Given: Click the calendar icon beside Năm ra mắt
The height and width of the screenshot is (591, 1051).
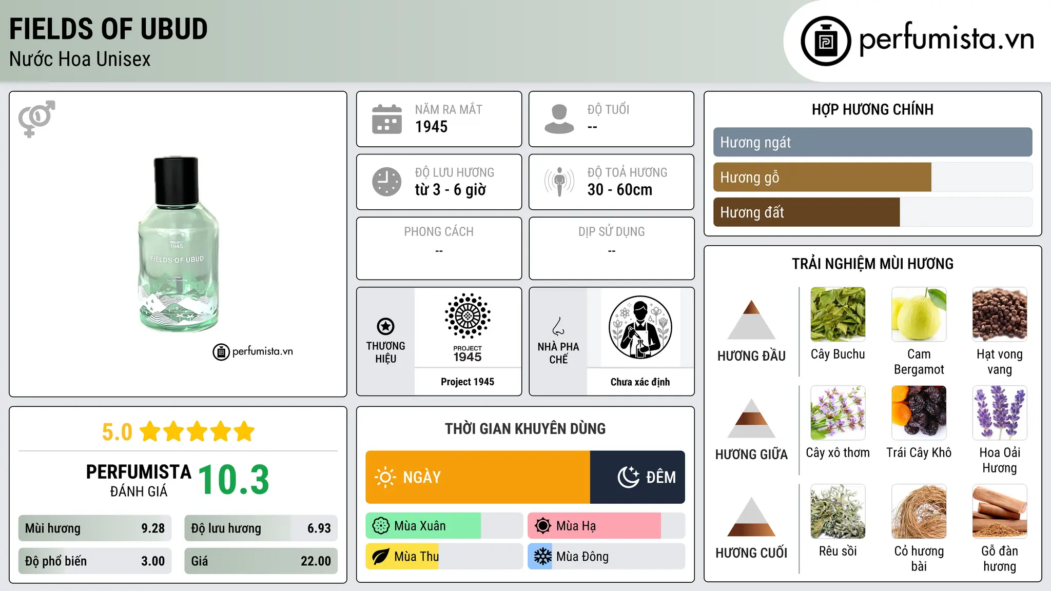Looking at the screenshot, I should point(387,119).
